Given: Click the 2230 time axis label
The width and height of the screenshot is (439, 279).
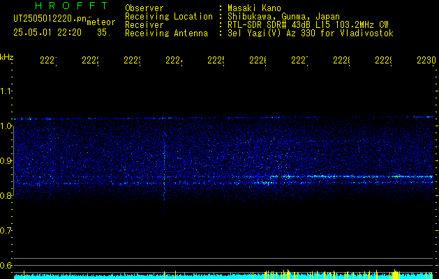Looking at the screenshot, I should tap(426, 61).
